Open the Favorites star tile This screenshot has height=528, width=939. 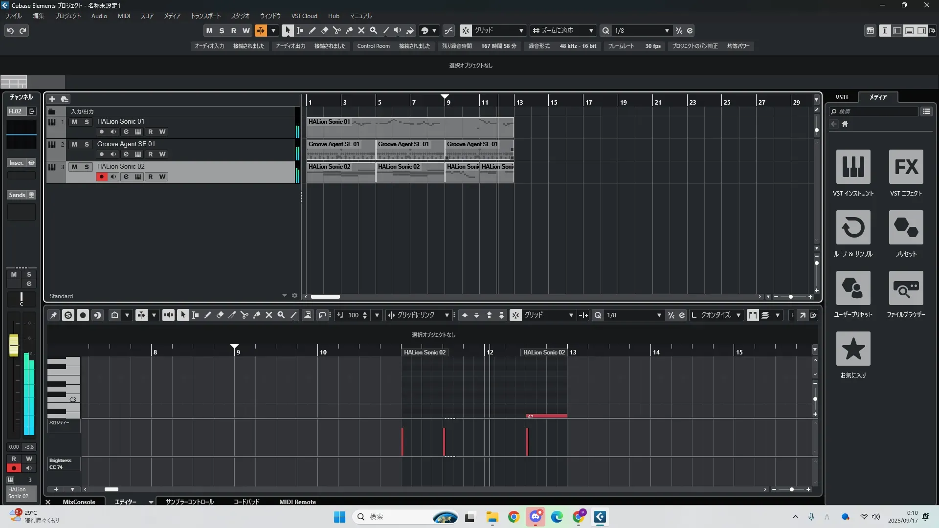coord(853,349)
